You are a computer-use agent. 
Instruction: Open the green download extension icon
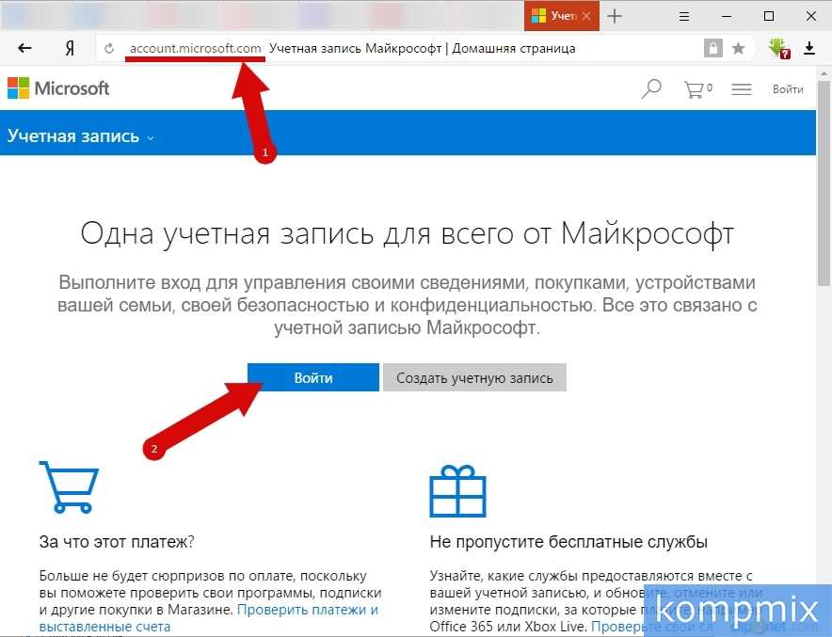click(x=779, y=48)
